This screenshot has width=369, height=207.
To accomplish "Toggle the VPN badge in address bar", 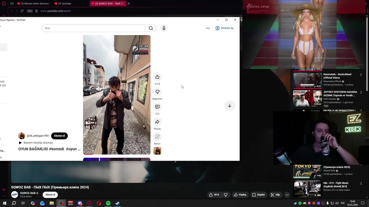I will point(30,11).
